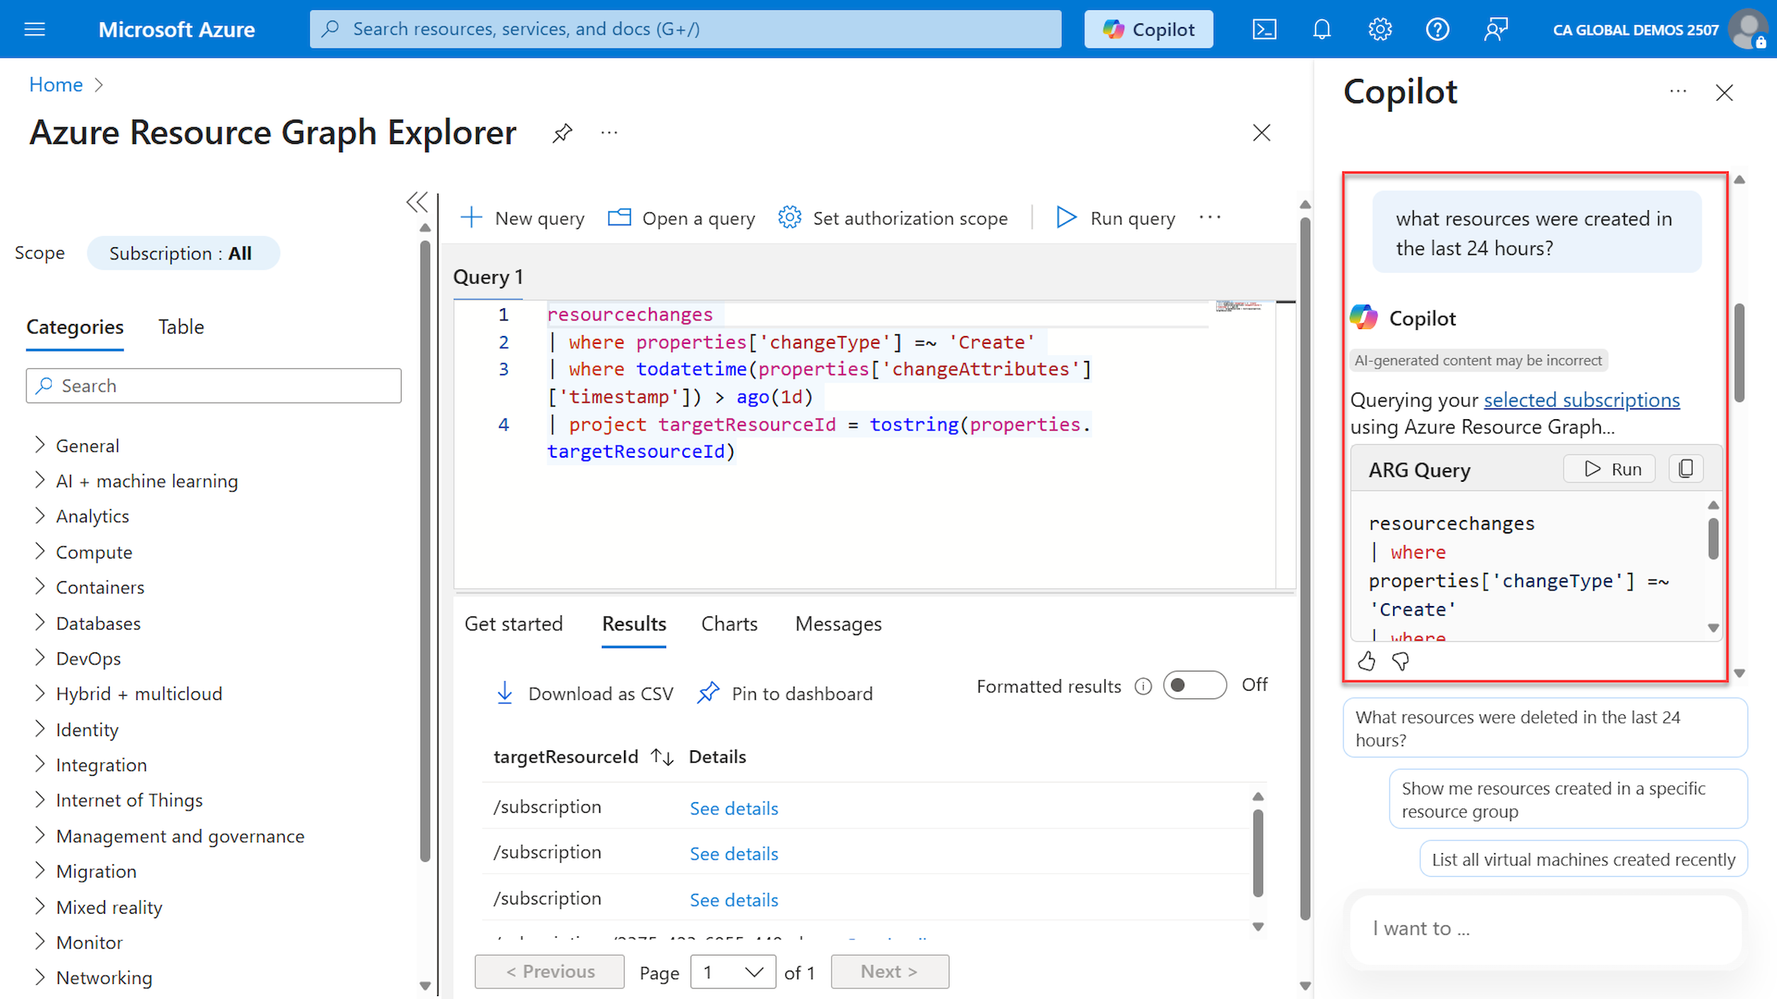Copy the ARG Query code
Image resolution: width=1777 pixels, height=999 pixels.
pos(1686,469)
